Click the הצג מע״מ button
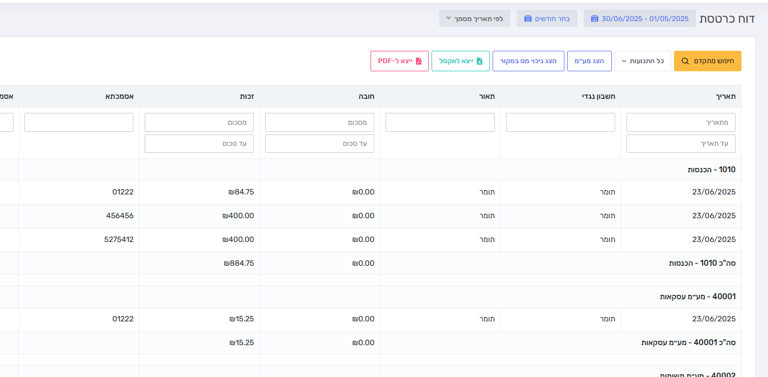The image size is (768, 377). pos(589,61)
